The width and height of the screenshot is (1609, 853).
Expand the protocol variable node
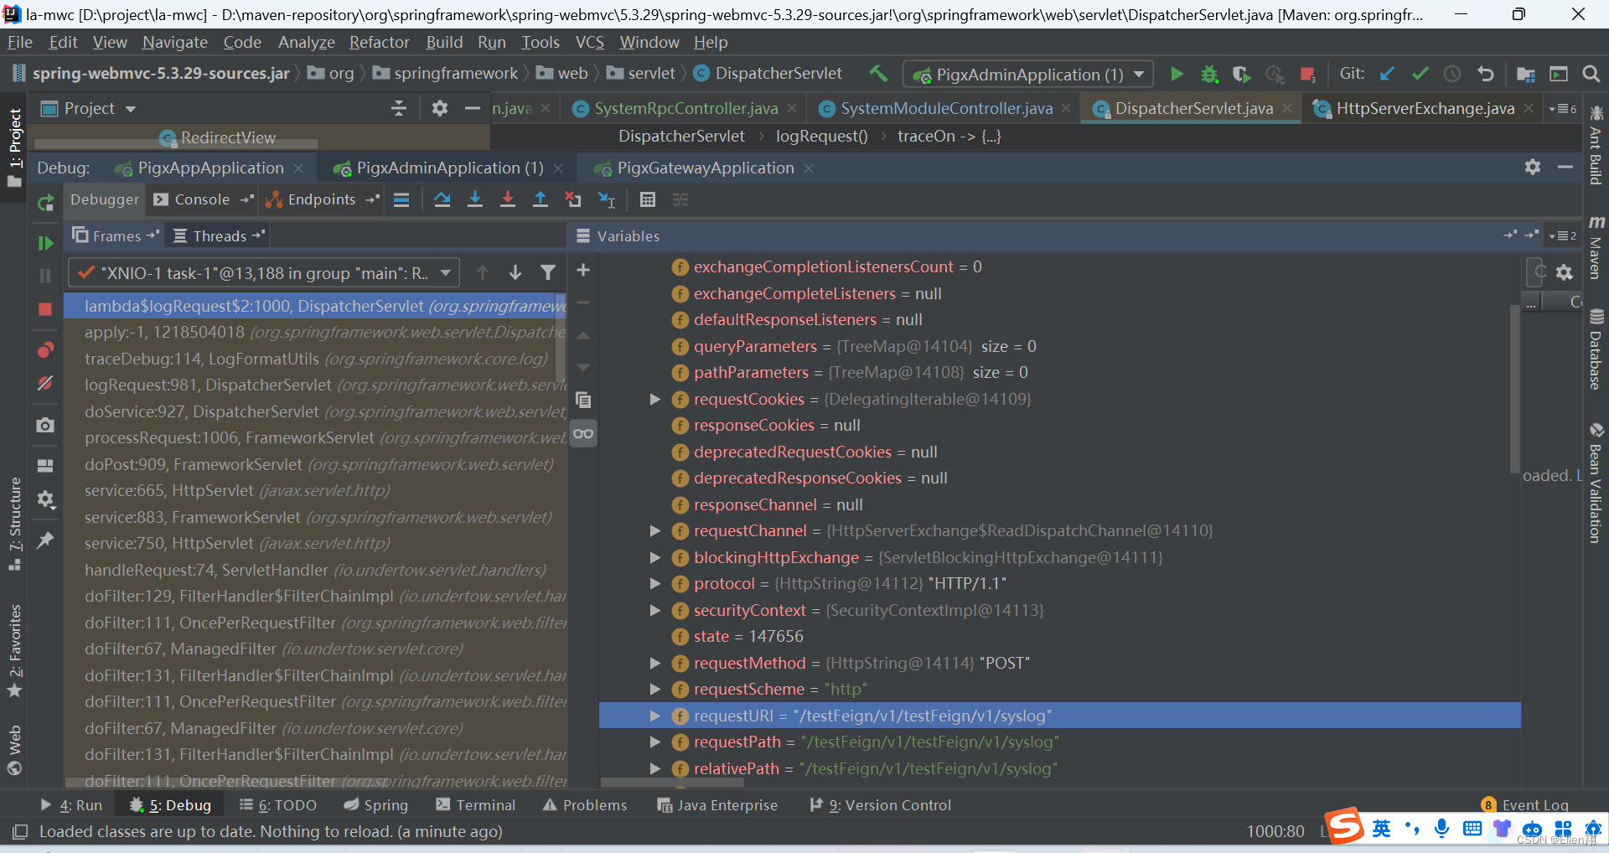point(654,583)
